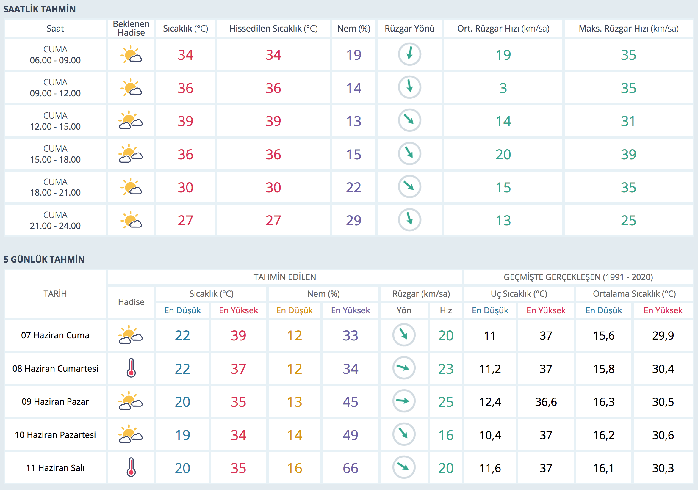Click wind direction icon for Cuma 12.00 - 15.00
The image size is (698, 490).
tap(409, 120)
